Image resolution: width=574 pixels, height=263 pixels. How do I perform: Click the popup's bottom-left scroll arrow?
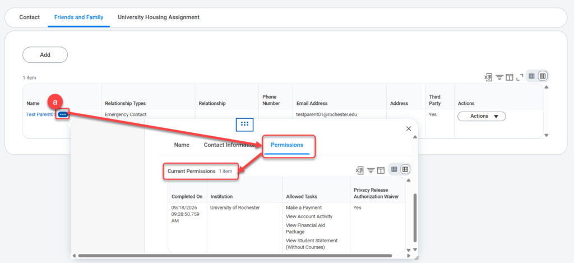75,256
